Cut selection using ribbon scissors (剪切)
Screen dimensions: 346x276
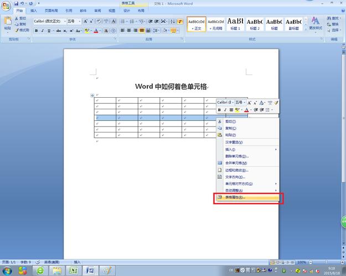pyautogui.click(x=20, y=18)
